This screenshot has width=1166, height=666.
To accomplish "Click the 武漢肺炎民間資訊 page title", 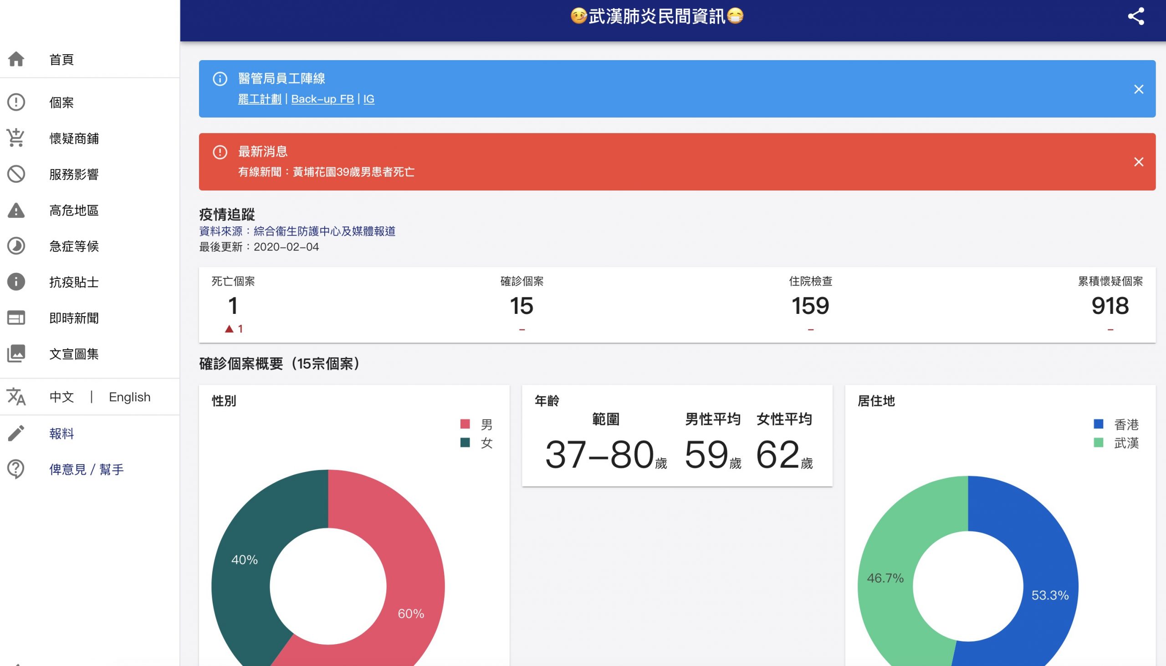I will (x=657, y=16).
